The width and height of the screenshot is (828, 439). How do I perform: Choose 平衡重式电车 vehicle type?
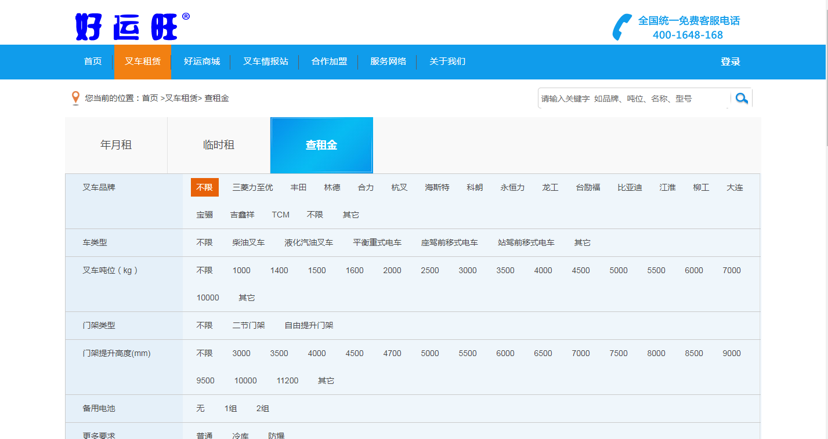(378, 242)
